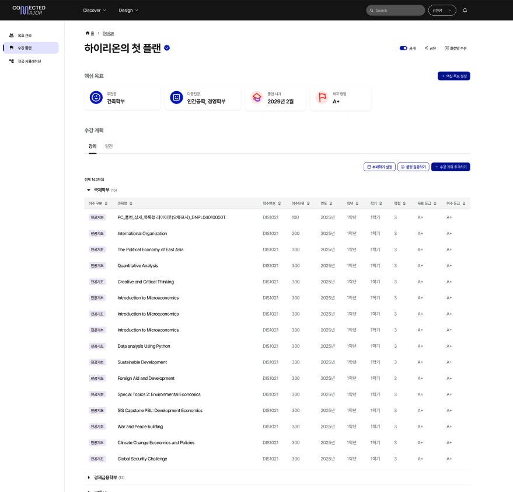Click the 목표 관리 icon in the sidebar
513x492 pixels.
(x=12, y=36)
